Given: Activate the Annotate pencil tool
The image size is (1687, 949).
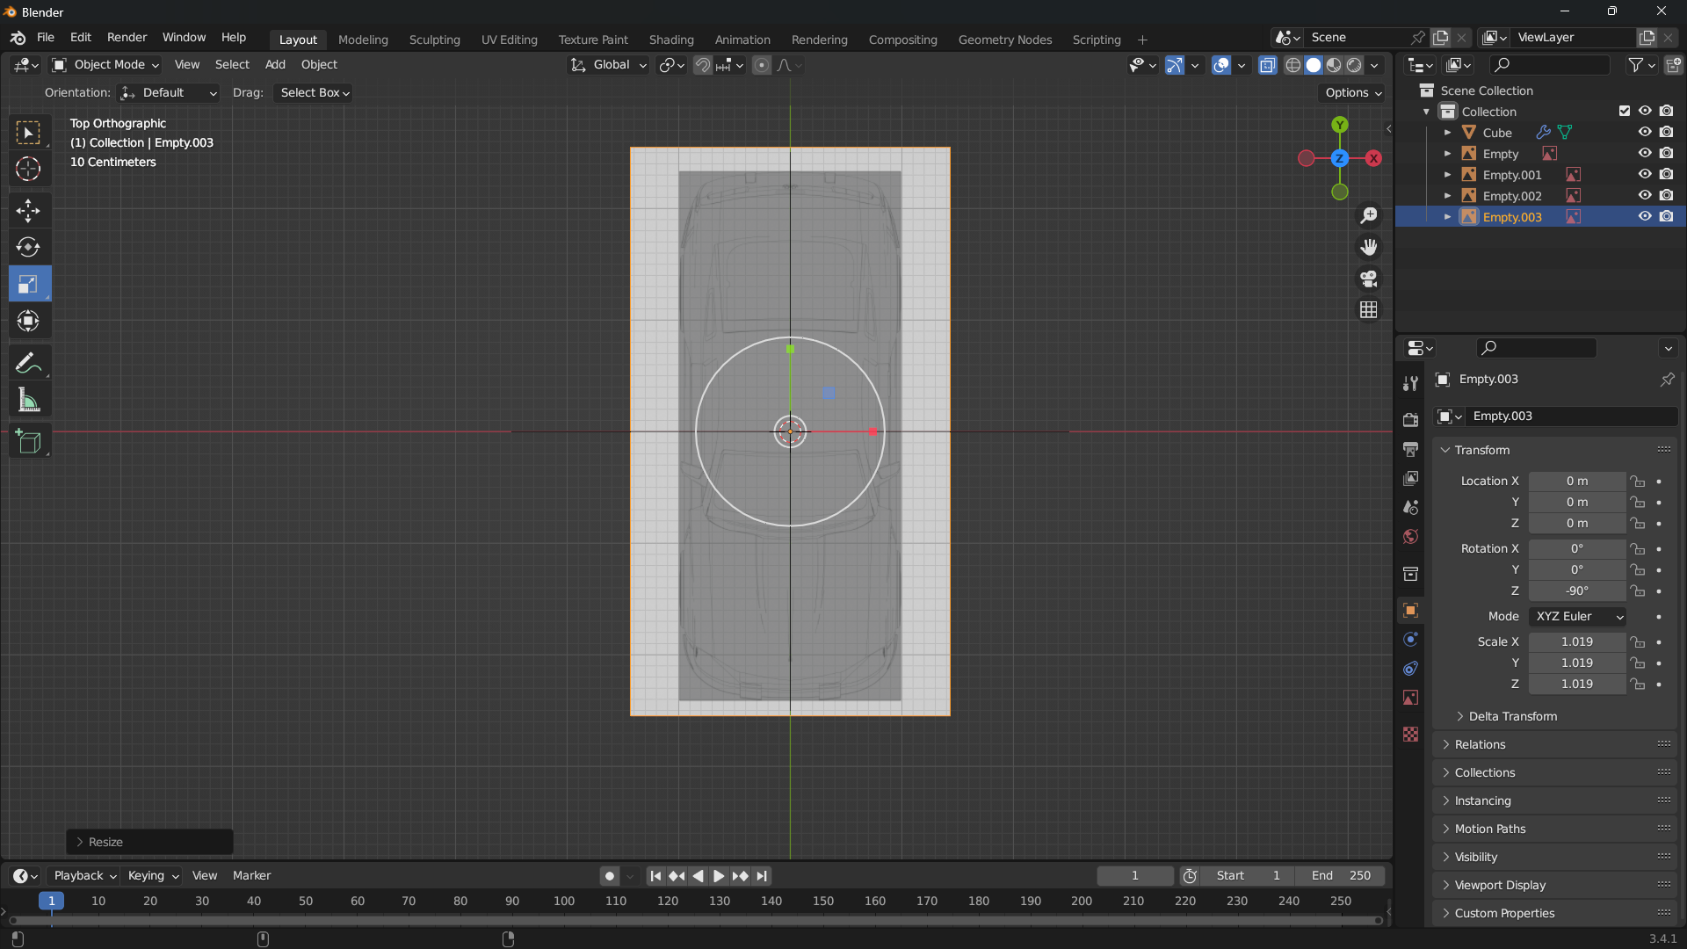Looking at the screenshot, I should coord(28,363).
